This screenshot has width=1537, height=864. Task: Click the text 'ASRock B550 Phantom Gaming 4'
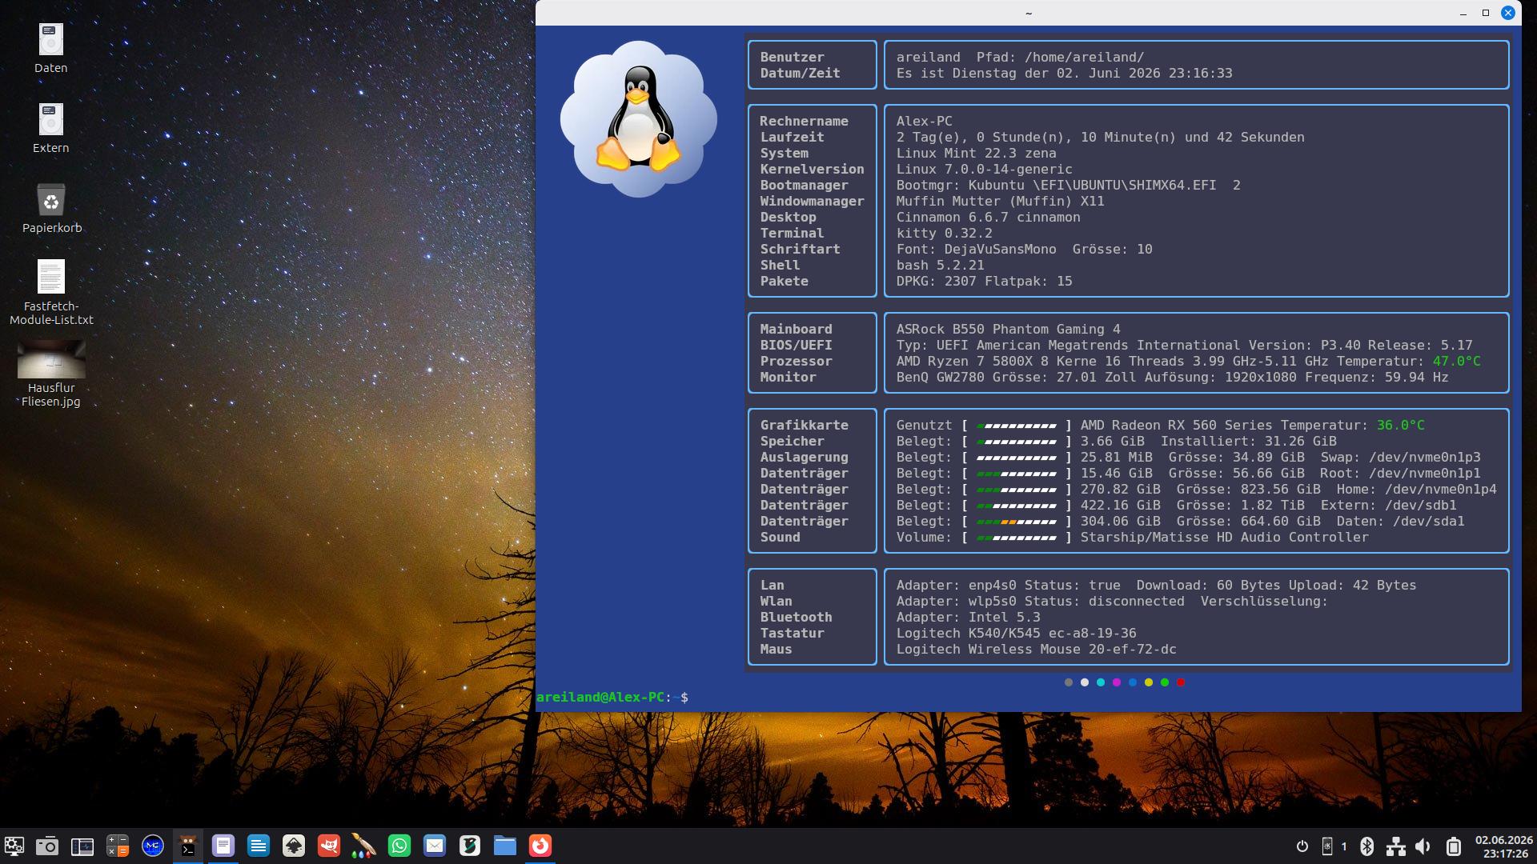click(x=1008, y=330)
